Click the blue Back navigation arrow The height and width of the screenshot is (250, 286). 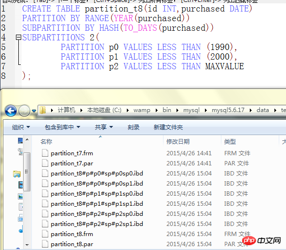tap(11, 111)
